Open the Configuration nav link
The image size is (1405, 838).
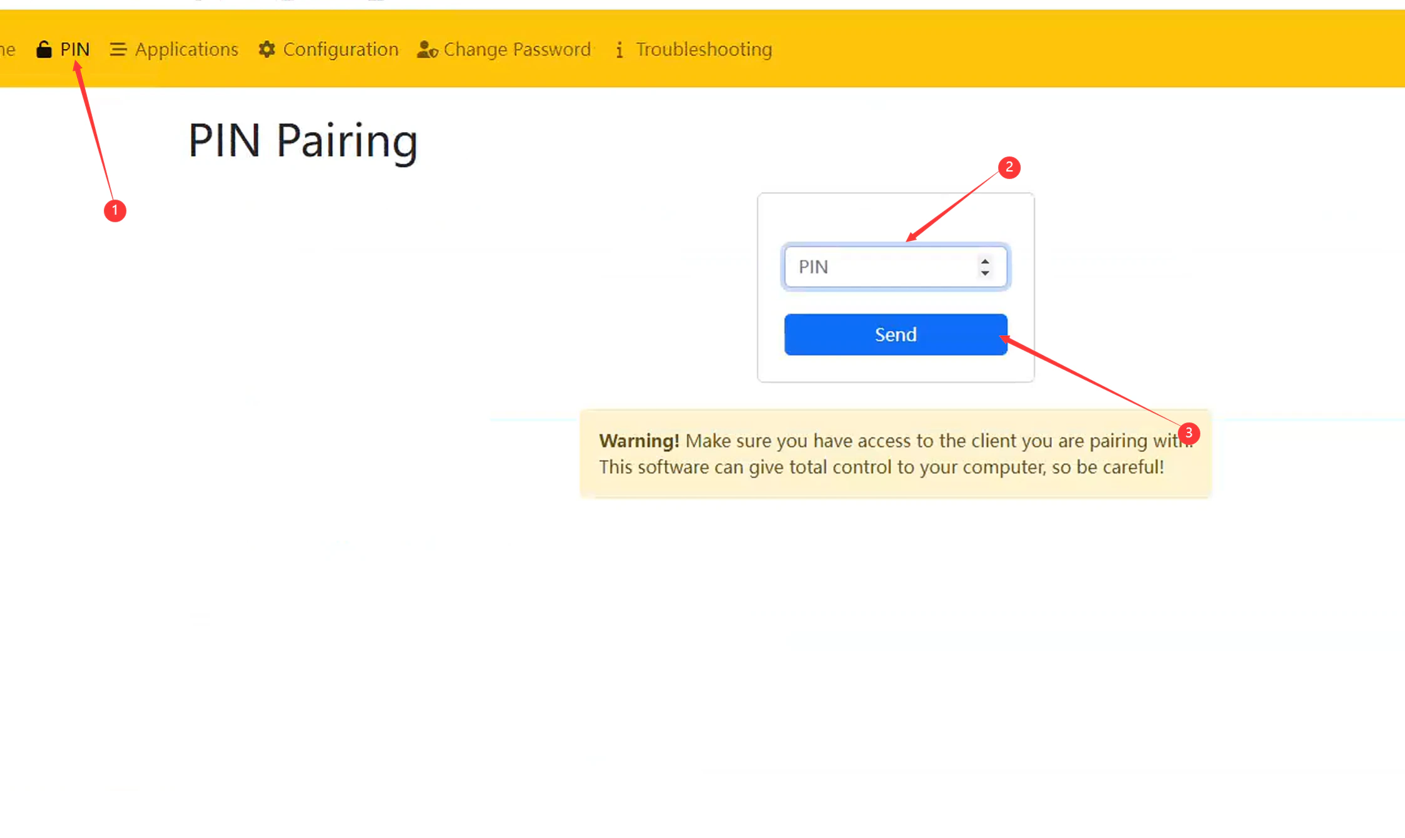coord(340,49)
